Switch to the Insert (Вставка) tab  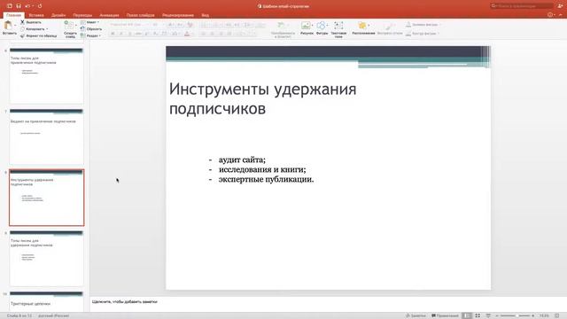(36, 15)
